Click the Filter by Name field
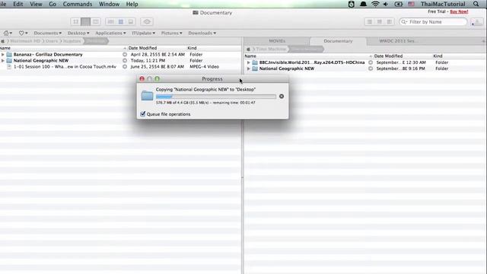 click(433, 22)
